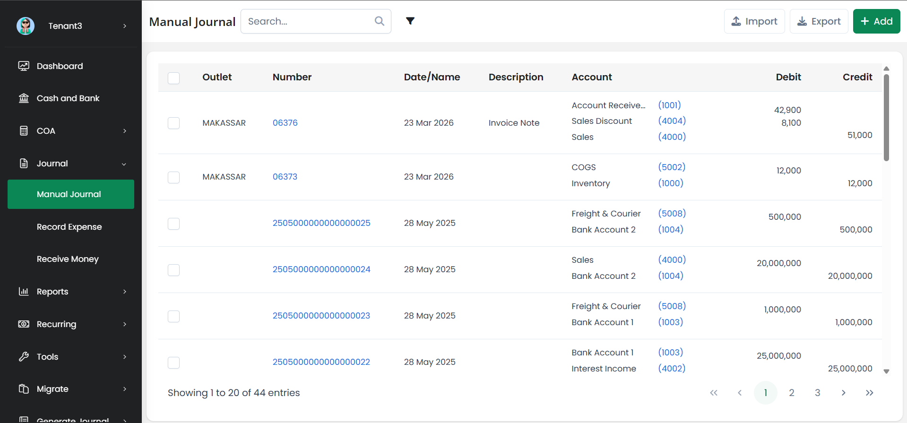Go to page 2 of entries
The image size is (907, 423).
coord(792,393)
